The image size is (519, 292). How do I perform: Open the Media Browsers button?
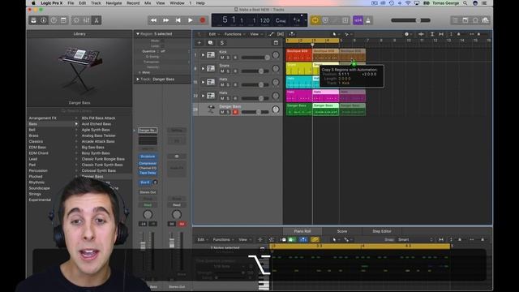[485, 20]
